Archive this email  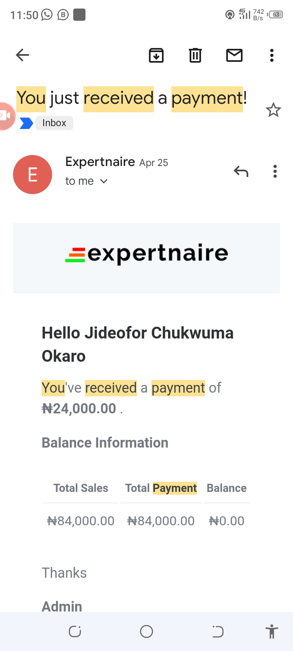coord(156,55)
